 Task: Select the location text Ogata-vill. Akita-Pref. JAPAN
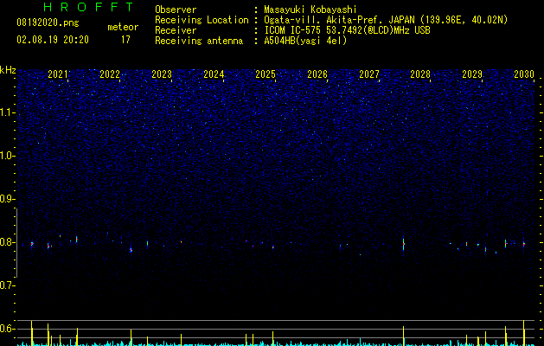tap(341, 20)
